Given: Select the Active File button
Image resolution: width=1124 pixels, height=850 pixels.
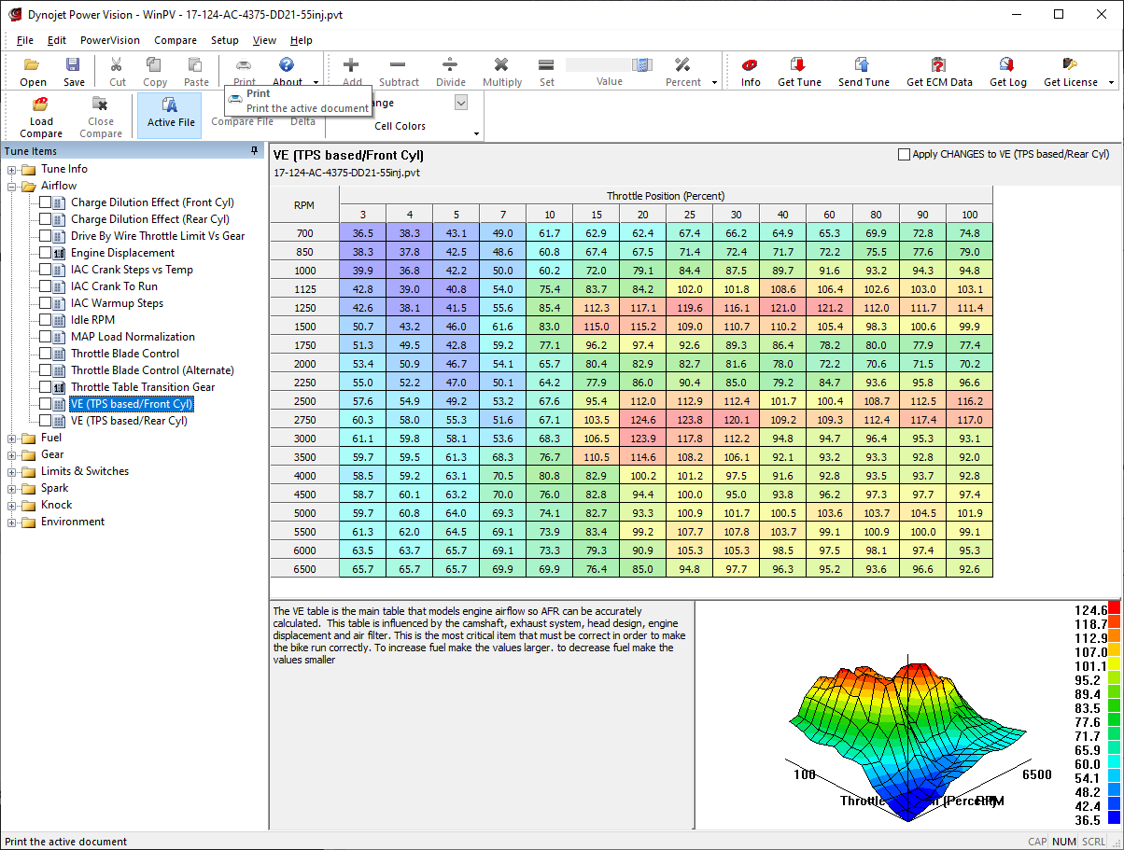Looking at the screenshot, I should [170, 112].
